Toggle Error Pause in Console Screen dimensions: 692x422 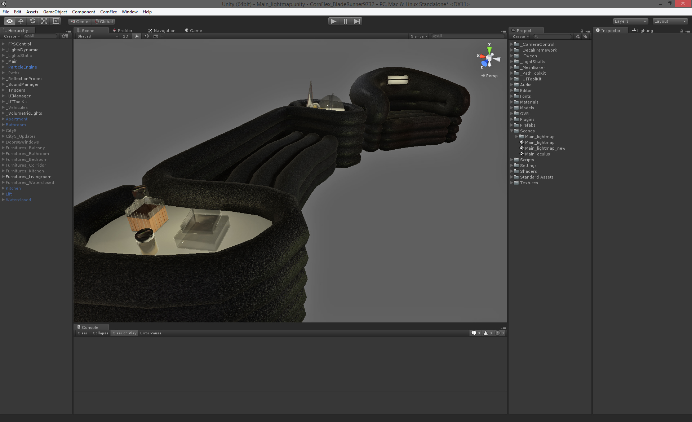point(151,333)
